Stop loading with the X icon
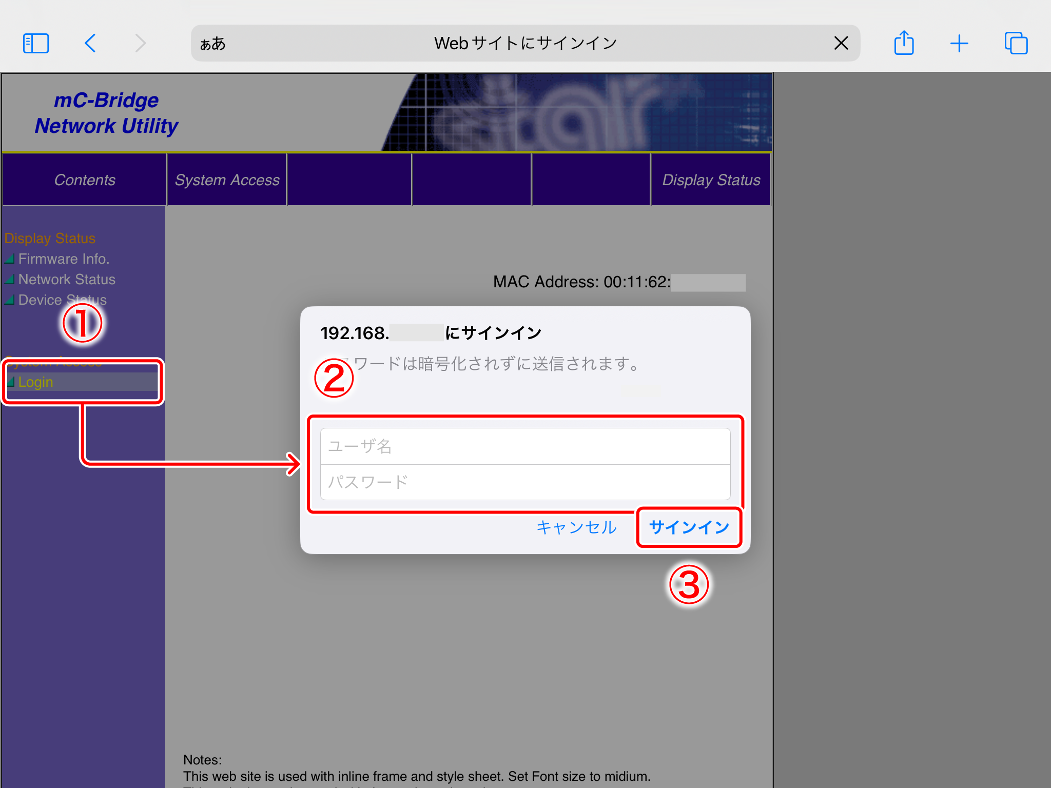This screenshot has height=788, width=1051. click(x=841, y=43)
